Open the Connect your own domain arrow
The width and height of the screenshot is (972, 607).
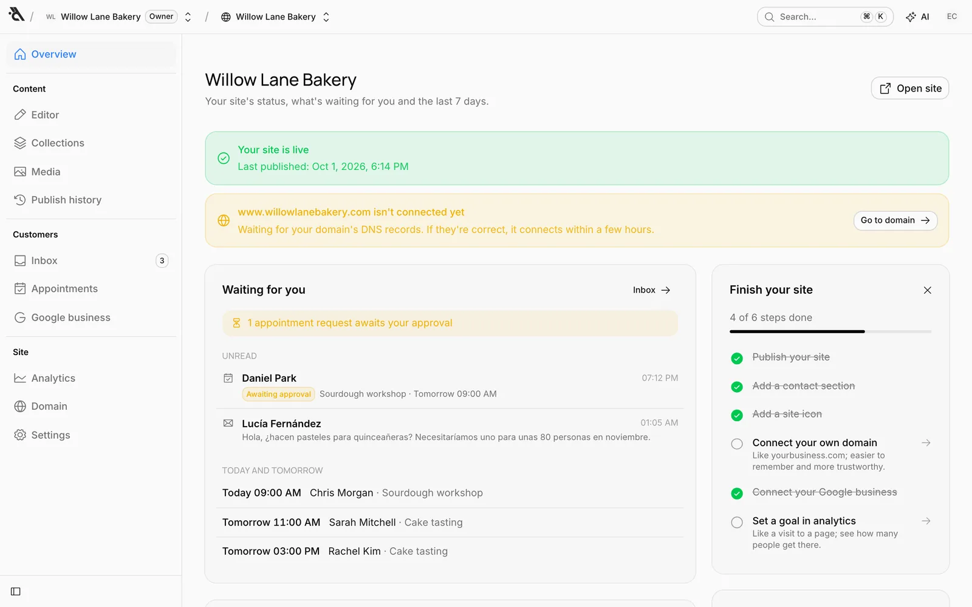[x=926, y=443]
